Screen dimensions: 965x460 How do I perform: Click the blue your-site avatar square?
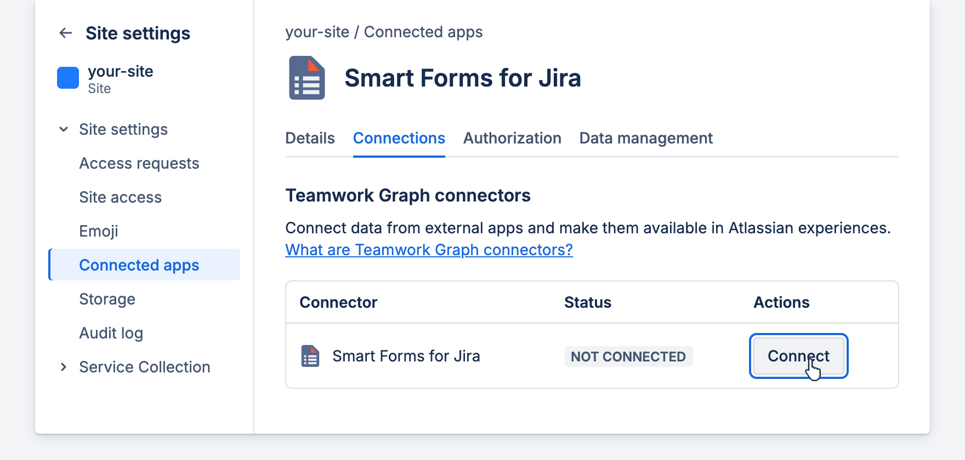coord(68,78)
